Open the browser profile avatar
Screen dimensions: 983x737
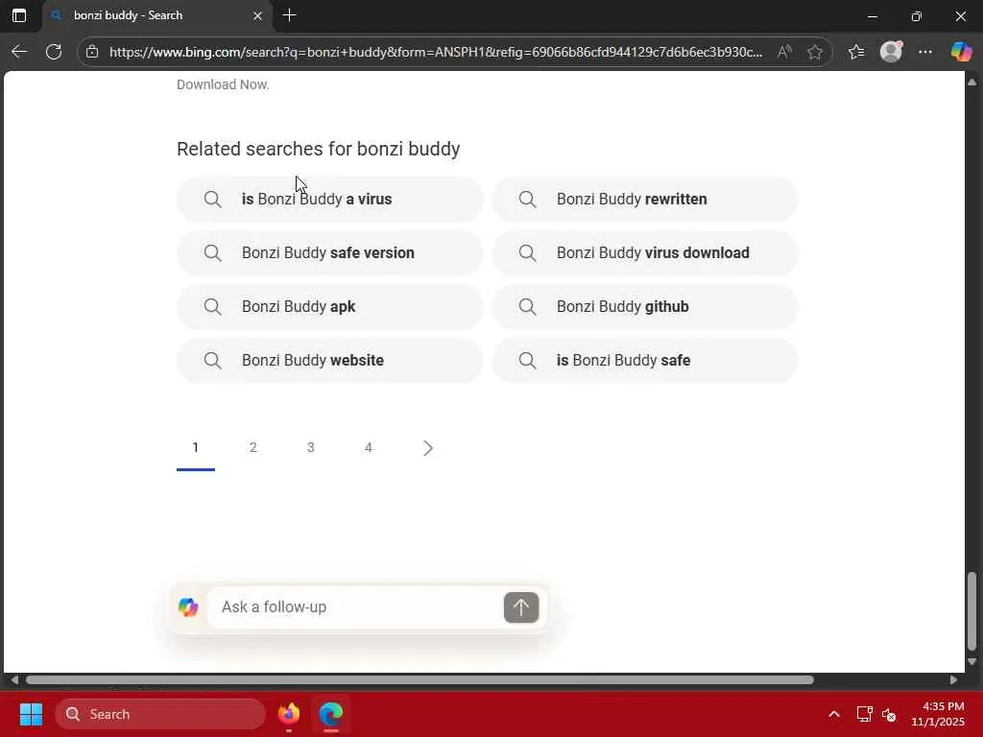(x=891, y=52)
